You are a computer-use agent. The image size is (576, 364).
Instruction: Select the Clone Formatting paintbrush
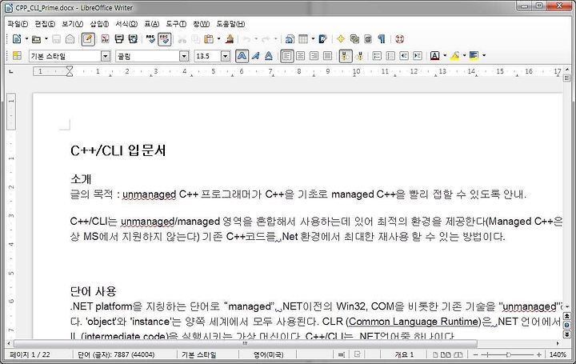pyautogui.click(x=230, y=39)
